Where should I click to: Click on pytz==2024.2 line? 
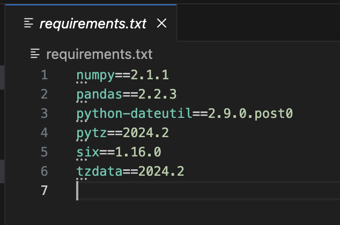click(122, 133)
